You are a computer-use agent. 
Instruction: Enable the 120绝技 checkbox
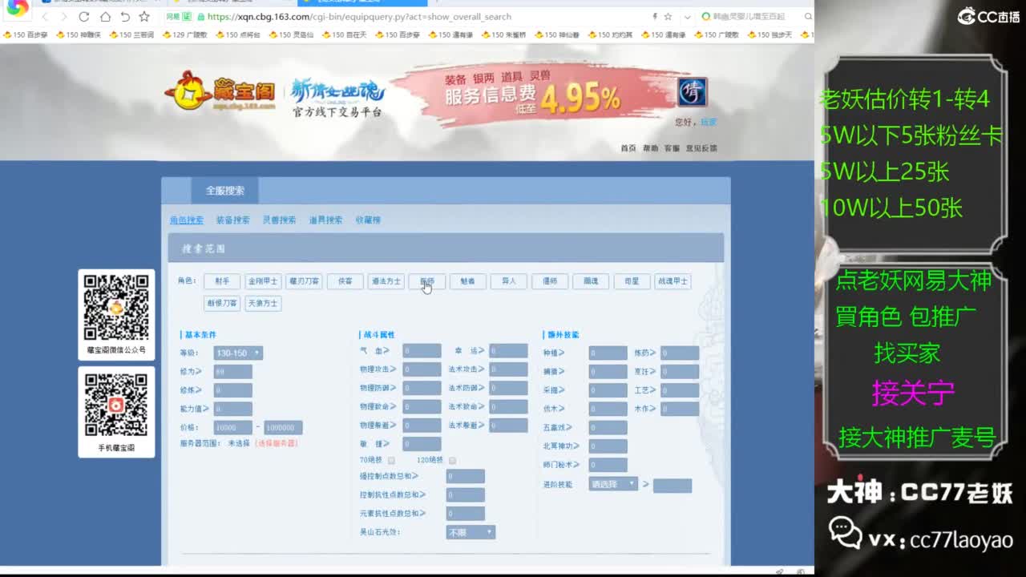click(x=452, y=460)
